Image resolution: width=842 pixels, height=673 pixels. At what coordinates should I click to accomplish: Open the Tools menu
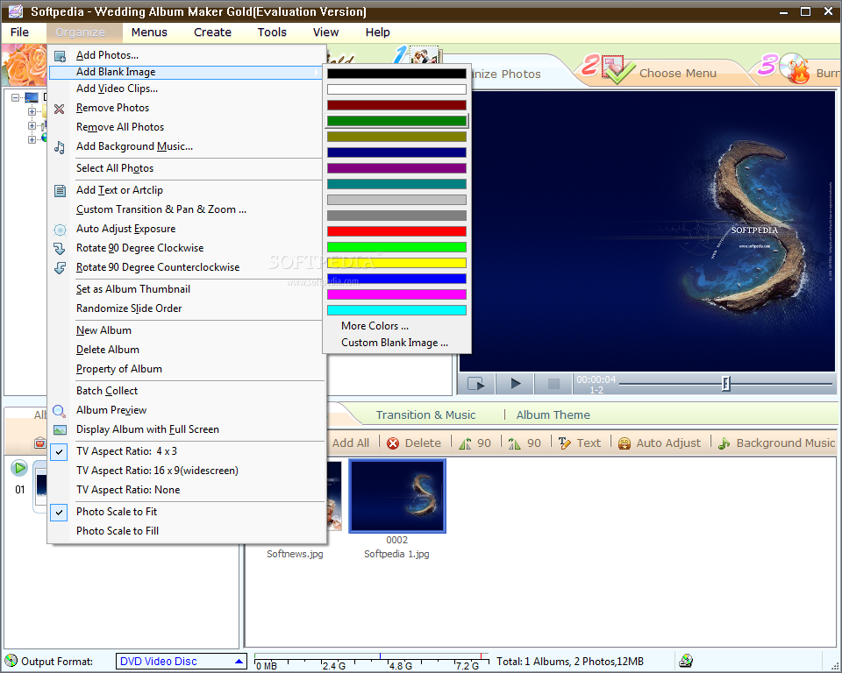[272, 32]
